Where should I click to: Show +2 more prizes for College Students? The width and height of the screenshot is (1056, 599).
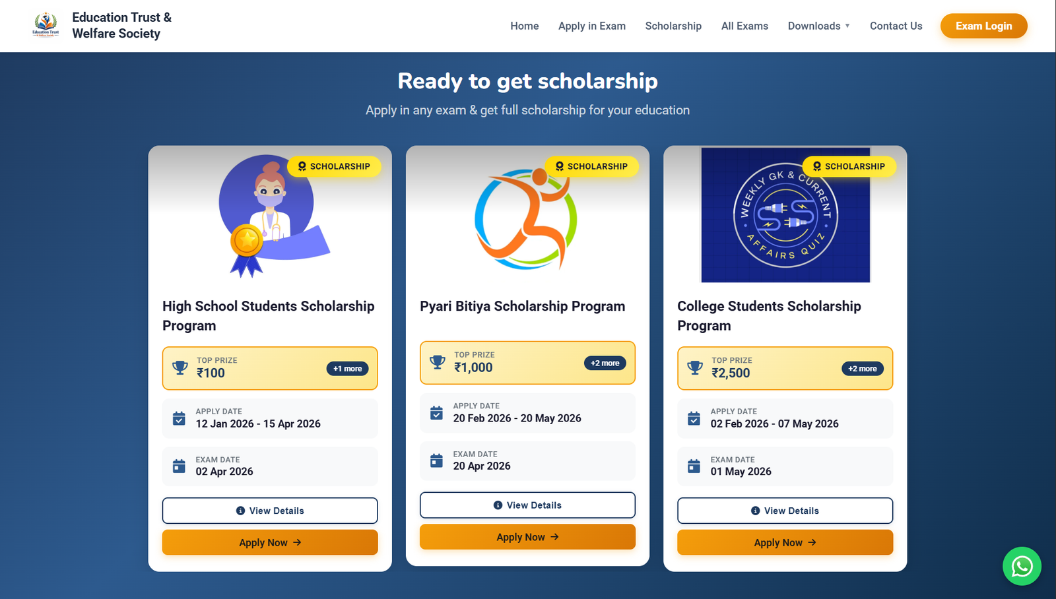coord(862,369)
